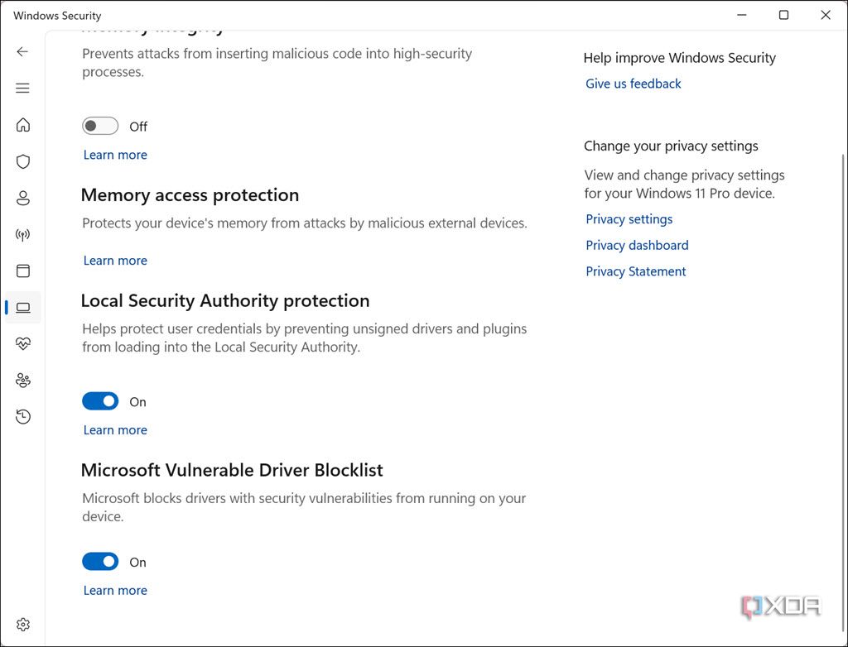Open App & browser control icon

click(x=23, y=271)
